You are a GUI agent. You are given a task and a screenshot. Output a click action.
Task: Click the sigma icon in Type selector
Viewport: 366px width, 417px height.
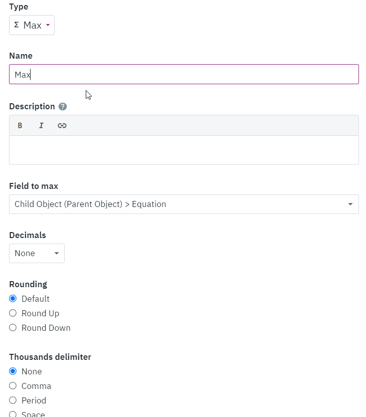[17, 25]
